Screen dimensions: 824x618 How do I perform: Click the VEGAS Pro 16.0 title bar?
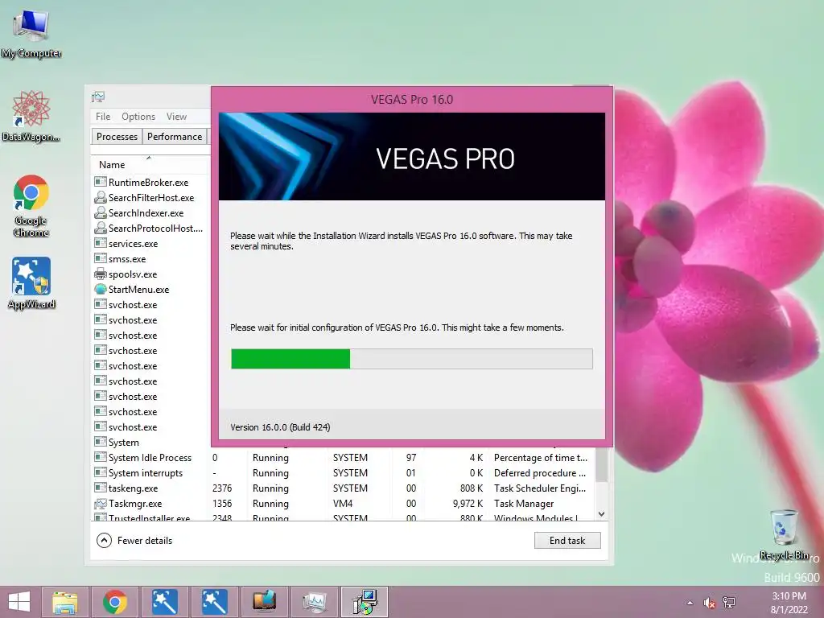coord(412,99)
